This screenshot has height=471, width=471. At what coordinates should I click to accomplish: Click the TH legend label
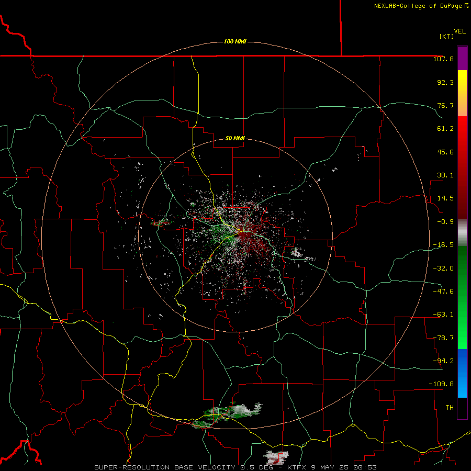click(x=450, y=407)
